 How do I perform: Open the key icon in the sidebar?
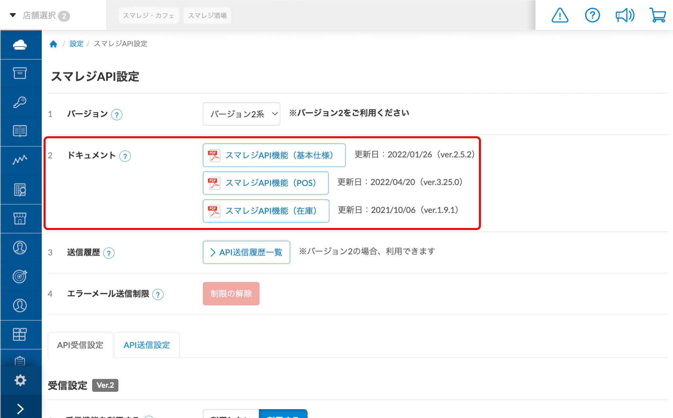(20, 102)
